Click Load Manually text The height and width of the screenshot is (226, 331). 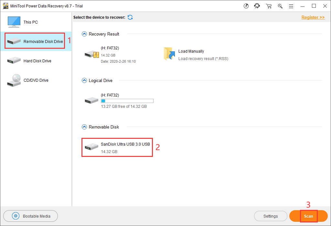tap(191, 51)
